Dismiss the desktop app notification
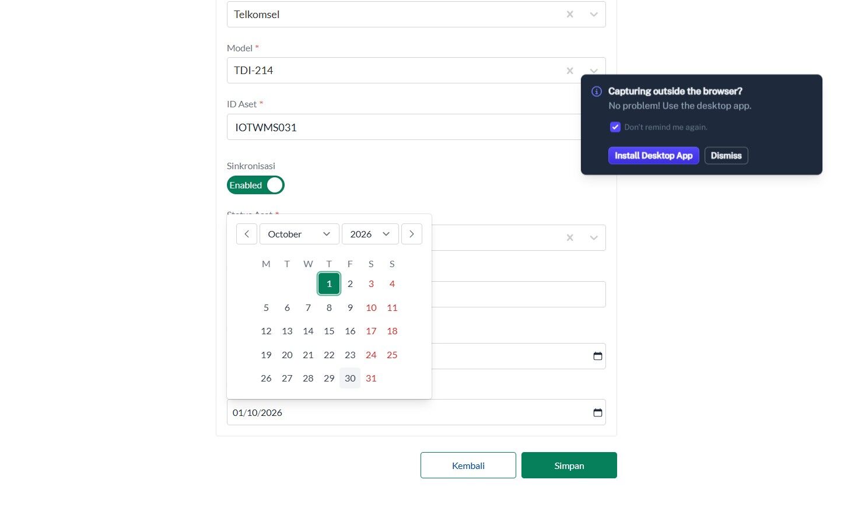 coord(726,156)
